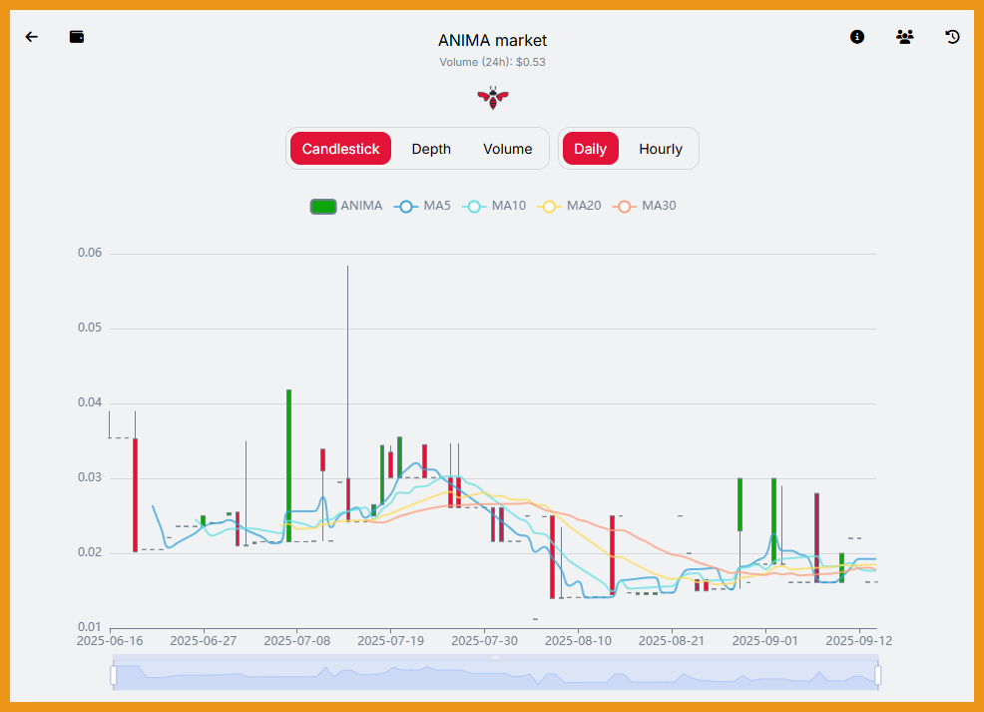The width and height of the screenshot is (984, 712).
Task: Click the tall green candle reaching 0.04
Action: [x=288, y=465]
